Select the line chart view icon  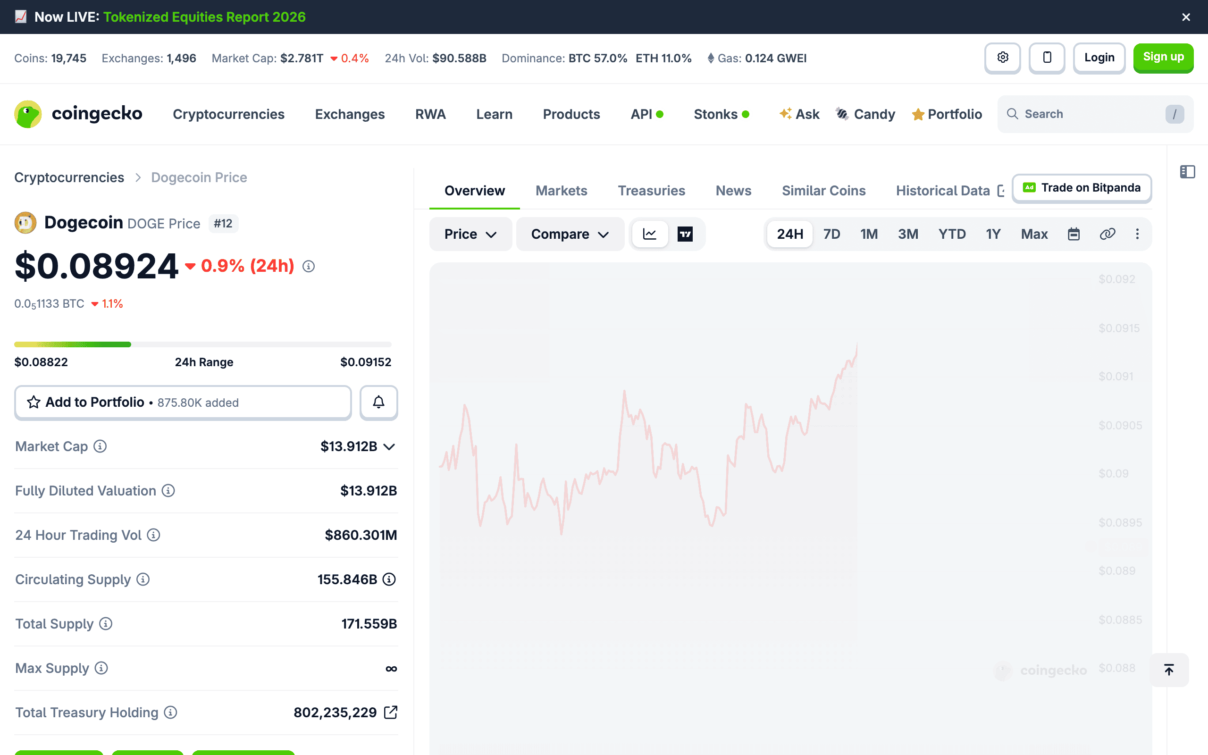(x=649, y=234)
